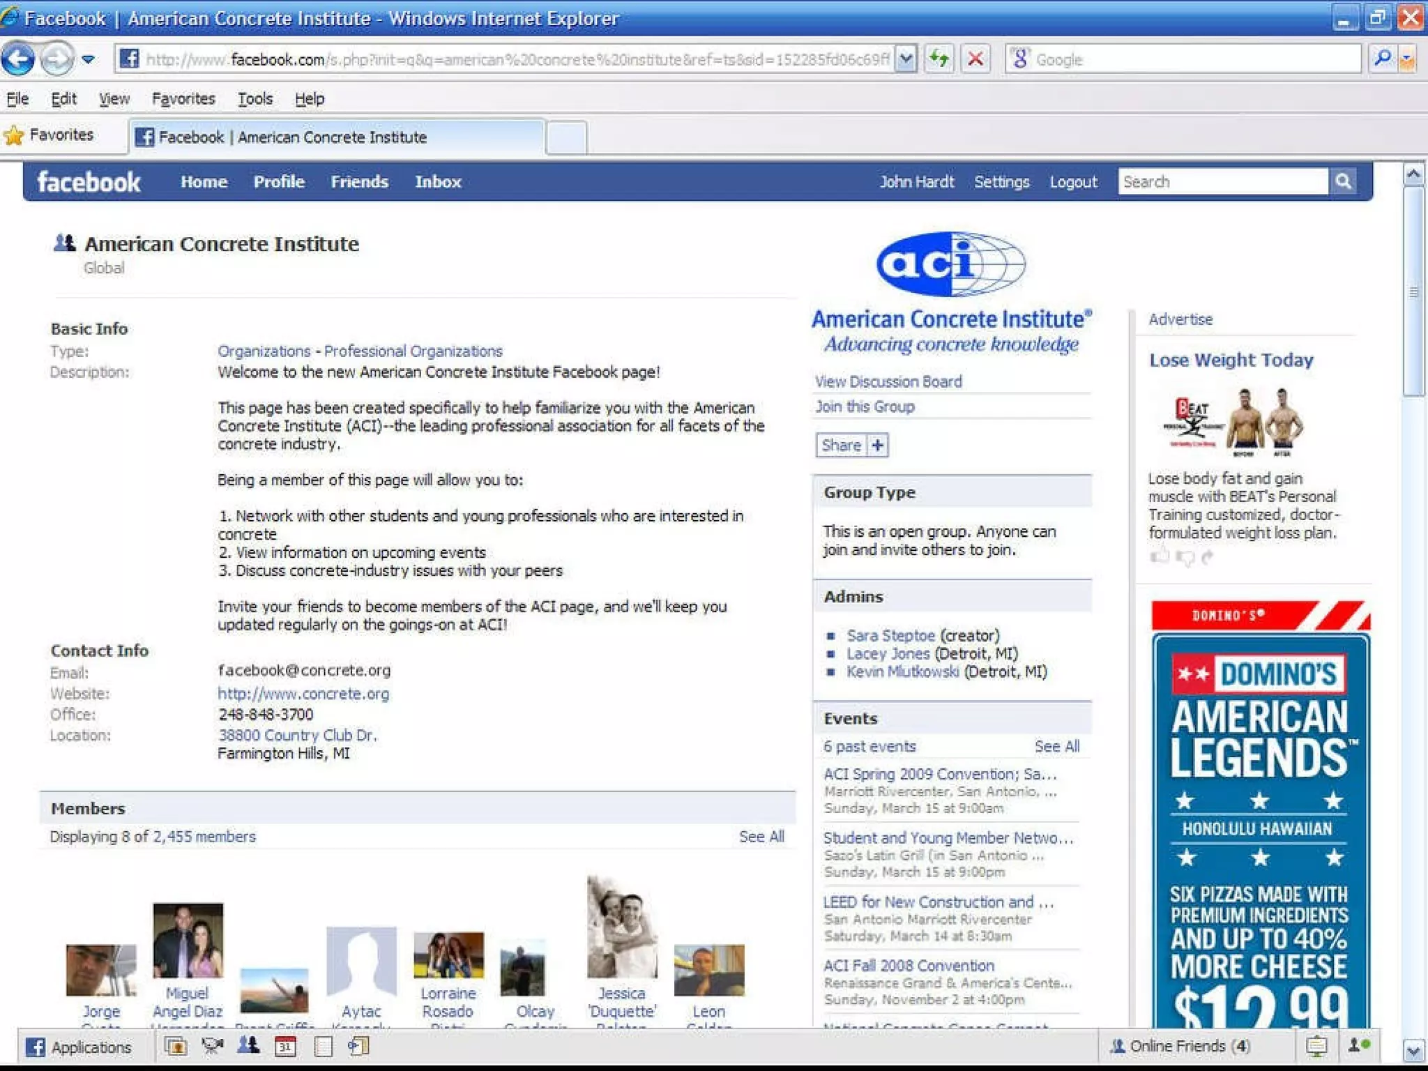This screenshot has width=1428, height=1071.
Task: Open Photos app in bottom bar
Action: [x=176, y=1046]
